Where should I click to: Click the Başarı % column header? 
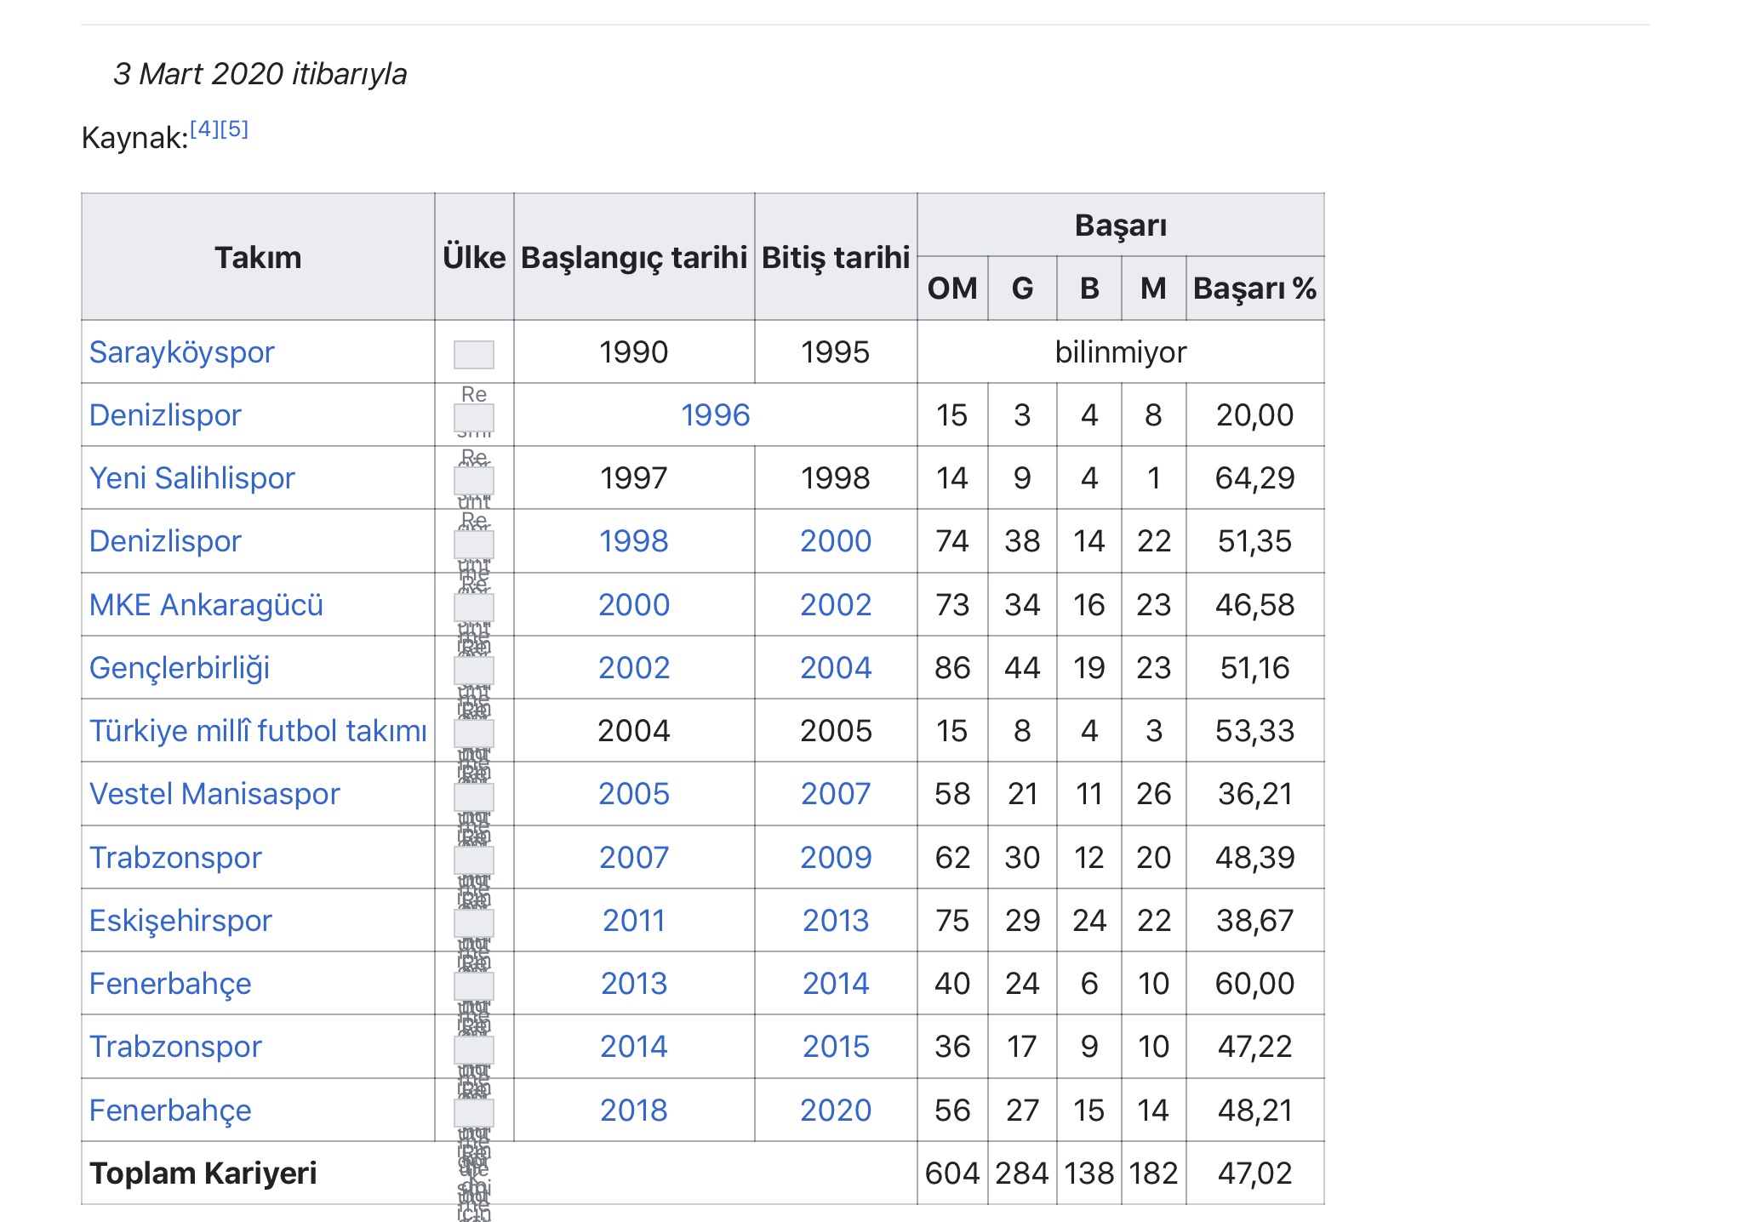tap(1254, 288)
